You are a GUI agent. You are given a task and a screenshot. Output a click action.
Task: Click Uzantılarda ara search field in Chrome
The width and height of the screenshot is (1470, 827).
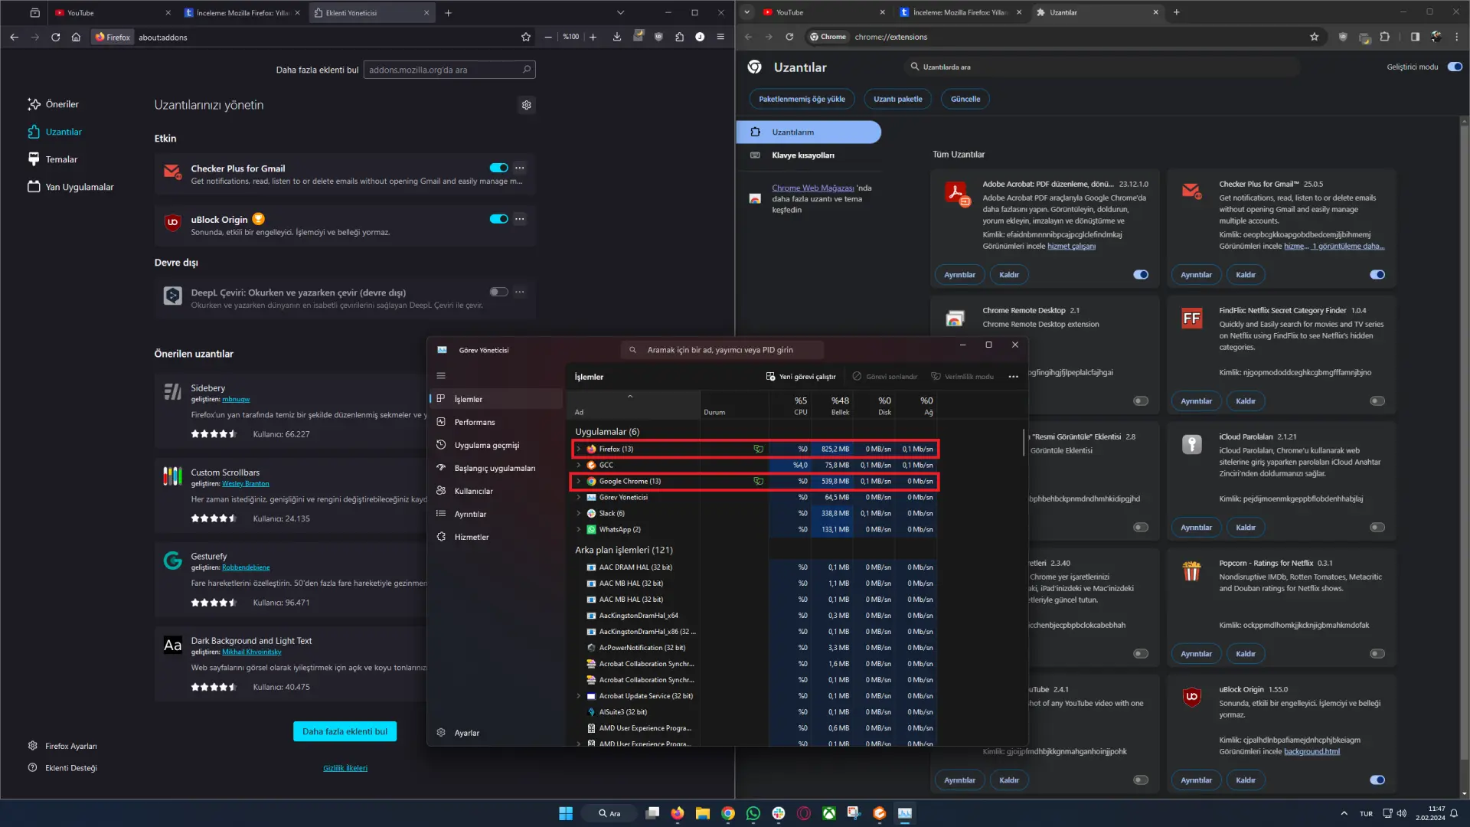[x=1102, y=67]
